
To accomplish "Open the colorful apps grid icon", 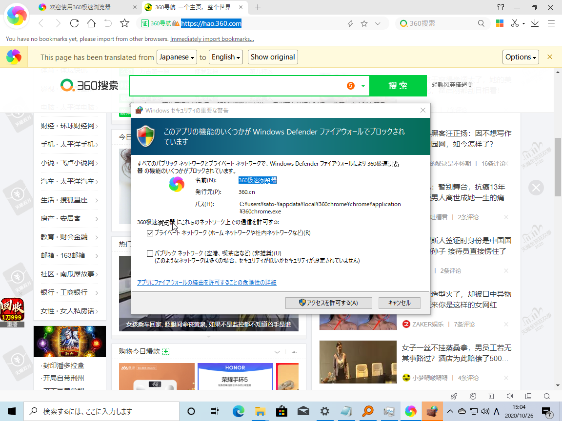I will point(500,23).
